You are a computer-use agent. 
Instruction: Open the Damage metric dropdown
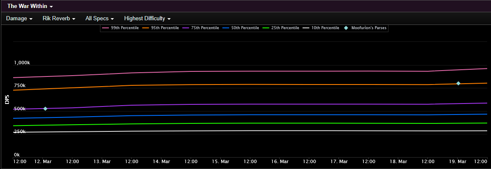point(19,19)
